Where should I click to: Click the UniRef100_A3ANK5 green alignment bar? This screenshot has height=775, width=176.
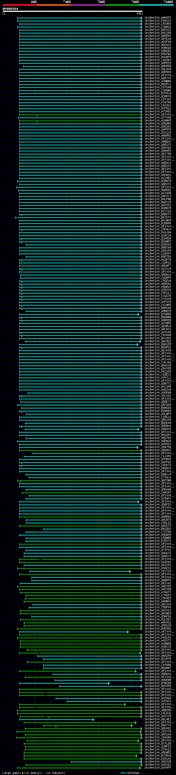(81, 121)
